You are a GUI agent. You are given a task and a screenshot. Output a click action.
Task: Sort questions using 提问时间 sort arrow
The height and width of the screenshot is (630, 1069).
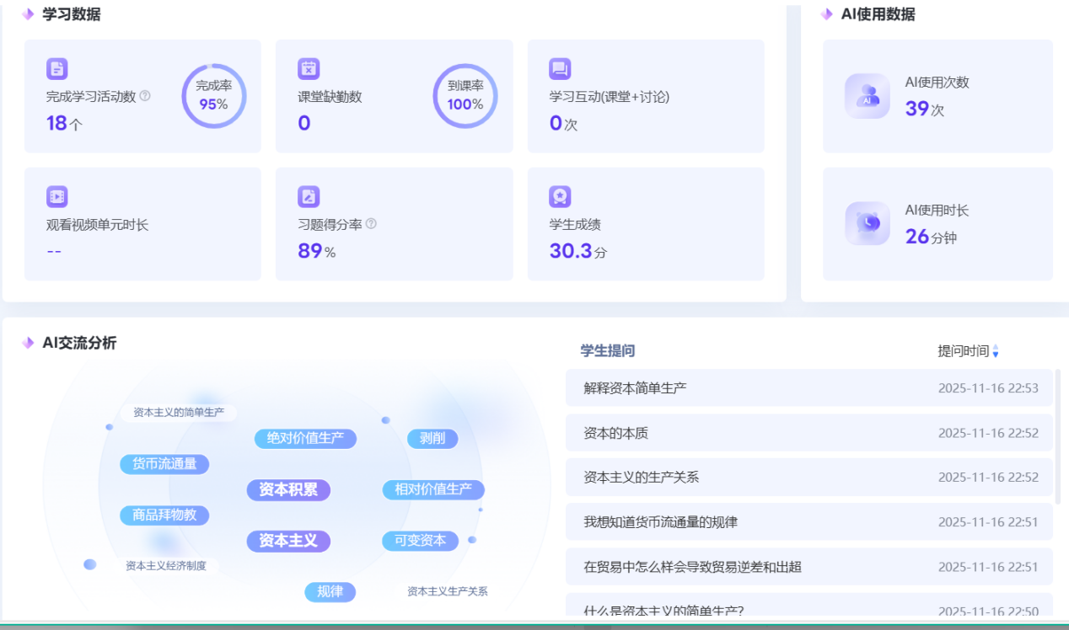[x=996, y=351]
